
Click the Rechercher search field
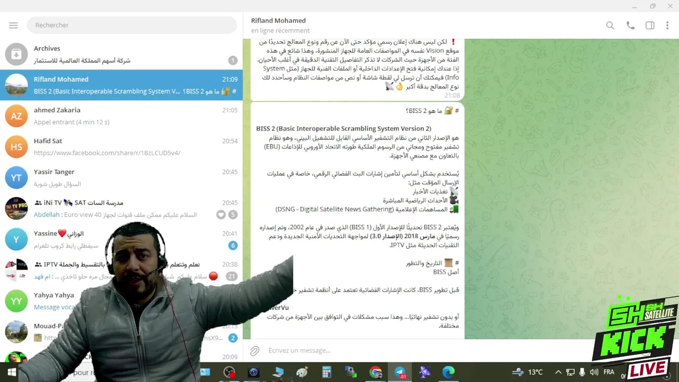pyautogui.click(x=133, y=25)
